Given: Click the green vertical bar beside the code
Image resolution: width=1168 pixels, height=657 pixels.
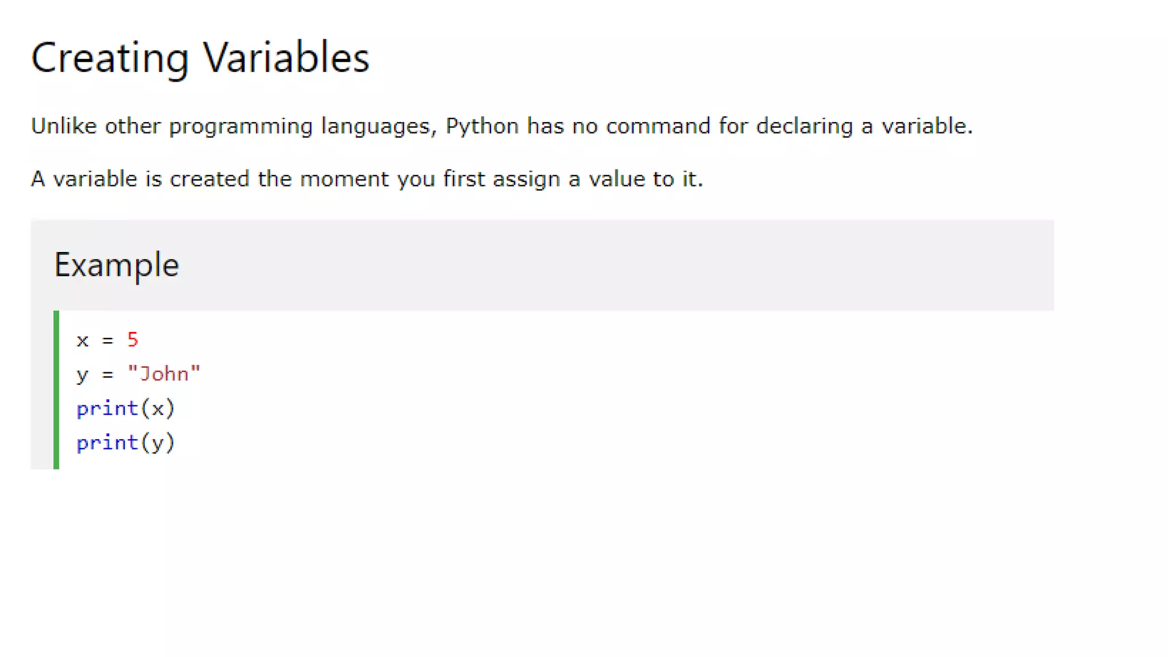Looking at the screenshot, I should pos(56,390).
